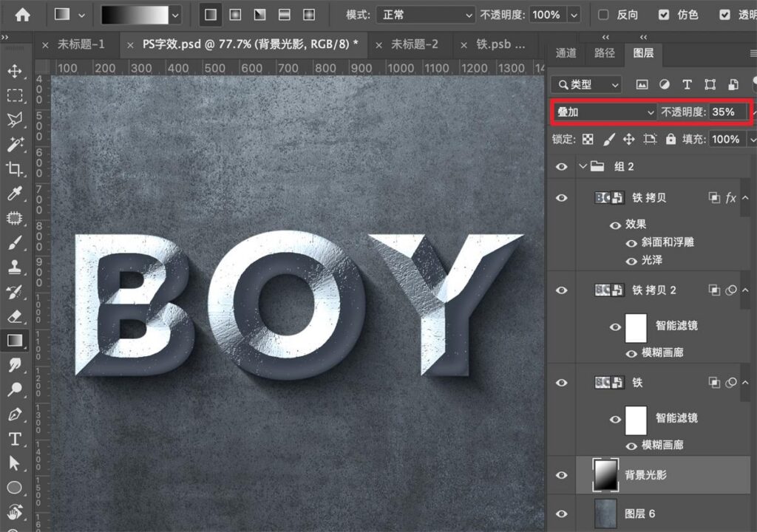The width and height of the screenshot is (757, 532).
Task: Open the 通道 panel tab
Action: (x=566, y=52)
